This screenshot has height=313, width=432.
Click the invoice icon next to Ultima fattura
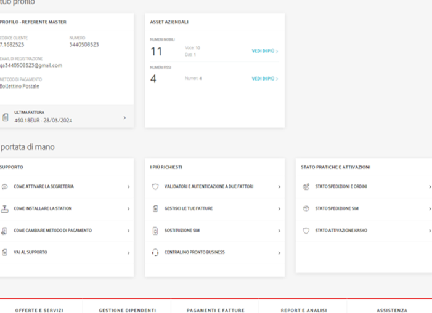coord(5,117)
